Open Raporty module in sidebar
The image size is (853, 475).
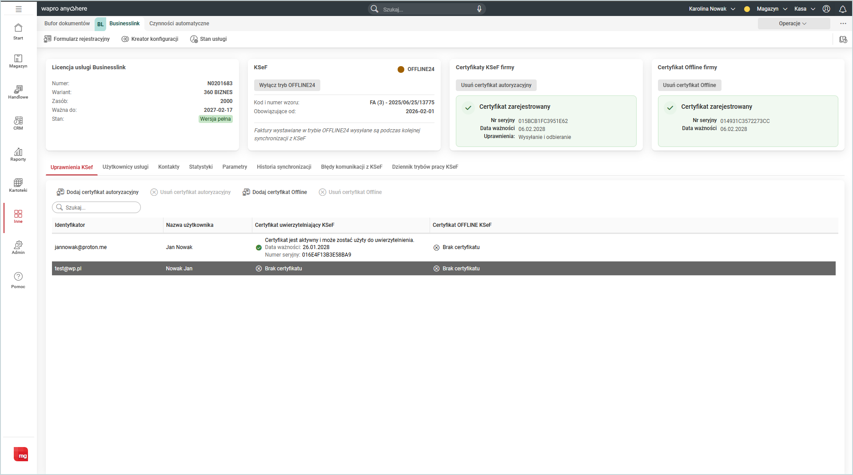point(18,154)
